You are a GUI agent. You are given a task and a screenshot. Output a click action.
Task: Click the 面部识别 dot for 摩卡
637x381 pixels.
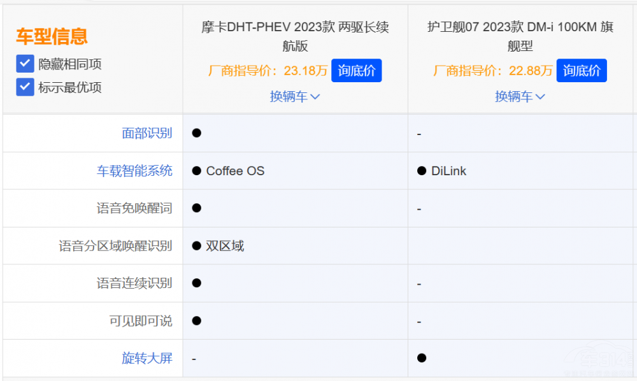(x=197, y=133)
